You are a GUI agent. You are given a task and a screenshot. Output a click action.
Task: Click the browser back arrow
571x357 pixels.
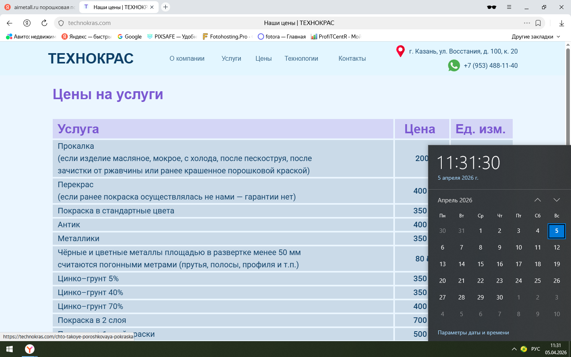click(10, 23)
